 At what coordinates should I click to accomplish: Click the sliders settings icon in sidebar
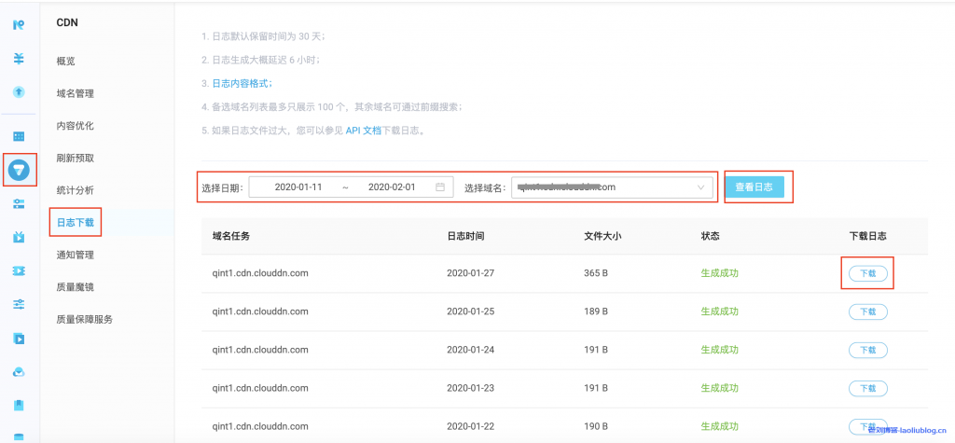[x=19, y=304]
